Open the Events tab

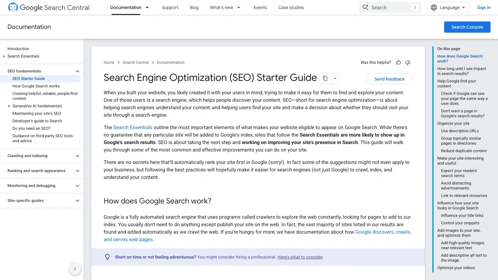click(x=260, y=7)
